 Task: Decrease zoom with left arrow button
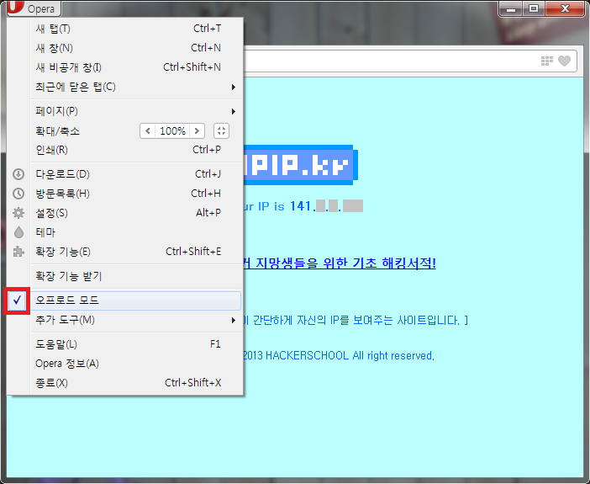pyautogui.click(x=148, y=130)
